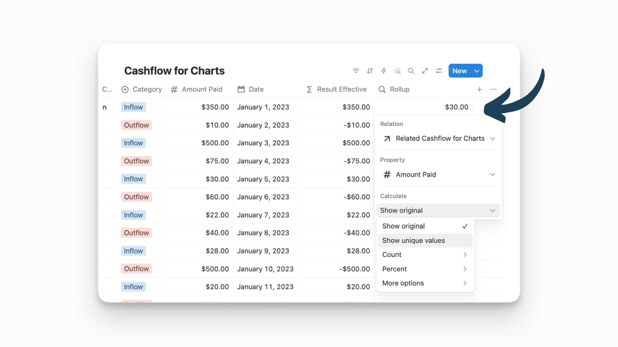
Task: Open view settings sliders icon
Action: tap(439, 71)
